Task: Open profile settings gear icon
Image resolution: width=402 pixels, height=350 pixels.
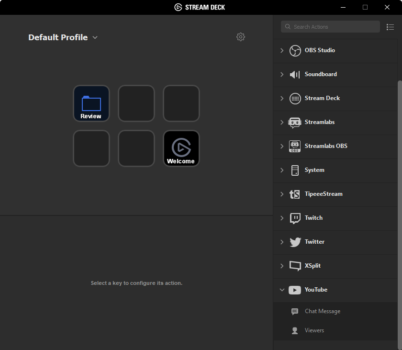Action: pyautogui.click(x=240, y=37)
